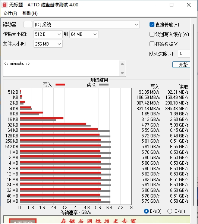198x224 pixels.
Task: Click the ATTO app icon in title bar
Action: (5, 5)
